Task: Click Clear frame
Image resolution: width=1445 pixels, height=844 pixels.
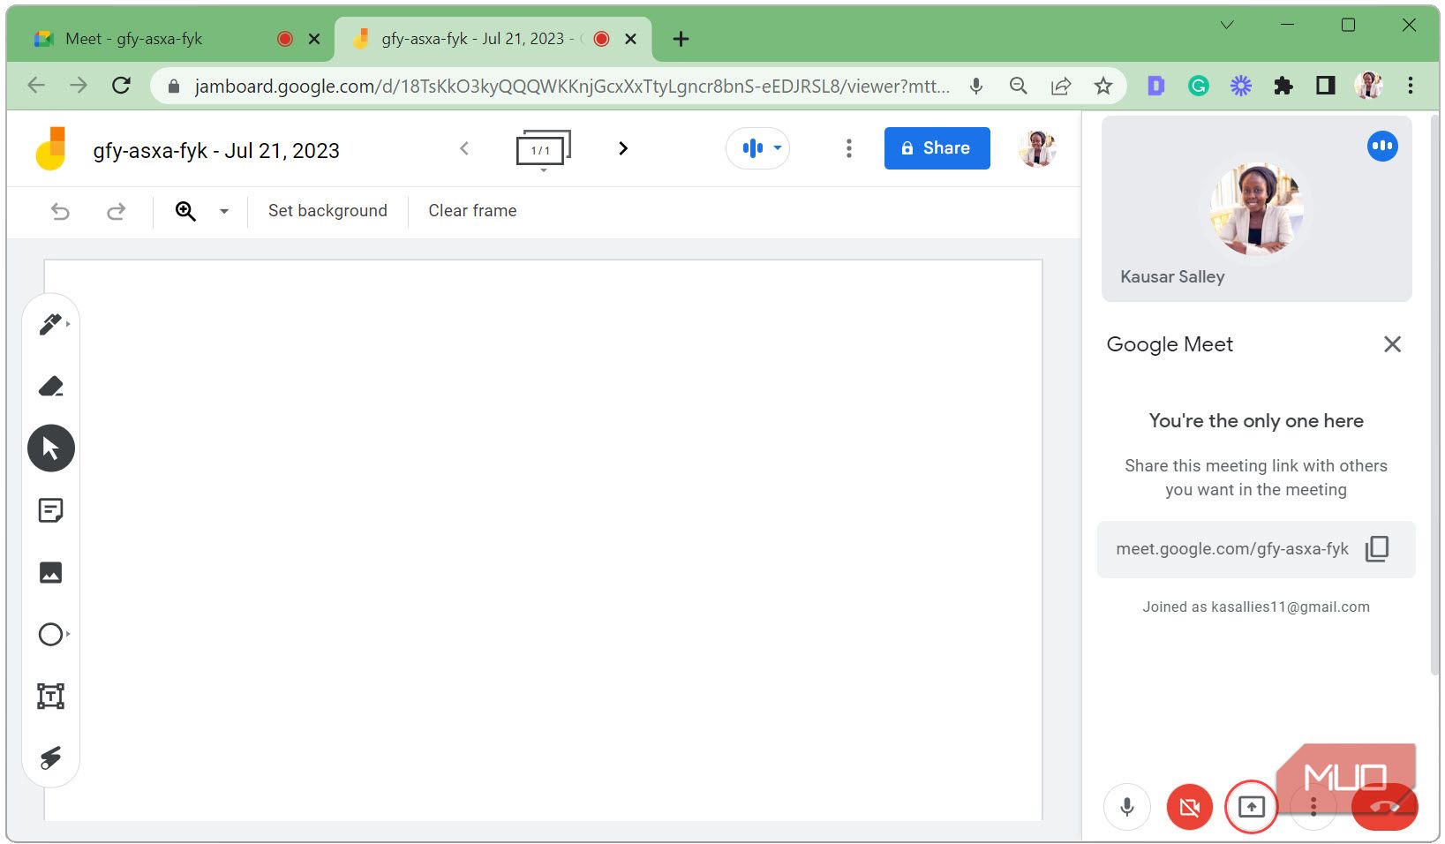Action: (x=471, y=210)
